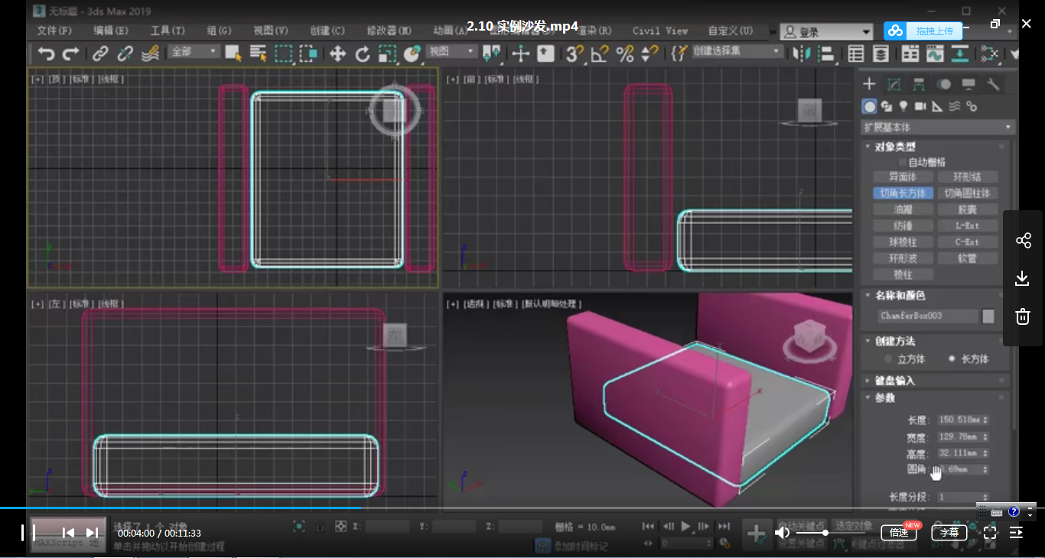Open the Utilities wrench panel
The image size is (1045, 558).
tap(993, 84)
